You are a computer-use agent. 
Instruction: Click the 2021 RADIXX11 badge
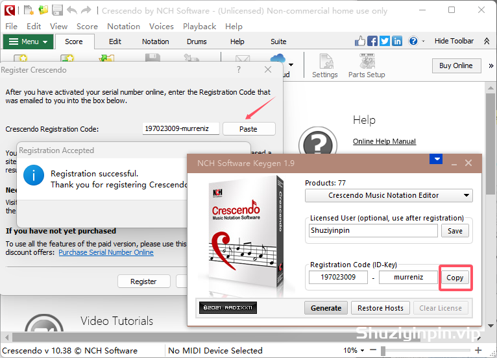(x=228, y=307)
